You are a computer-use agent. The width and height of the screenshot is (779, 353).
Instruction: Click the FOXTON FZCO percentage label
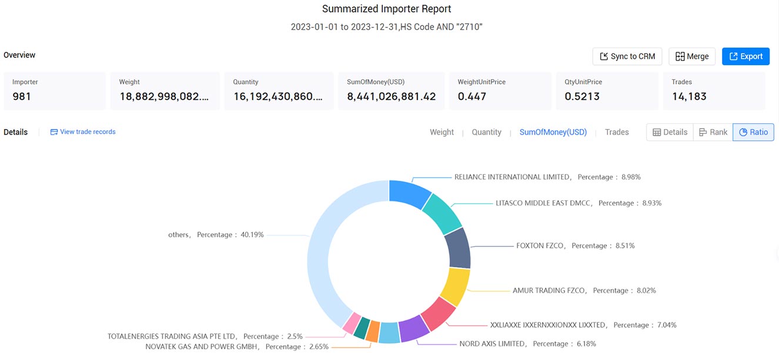[575, 246]
